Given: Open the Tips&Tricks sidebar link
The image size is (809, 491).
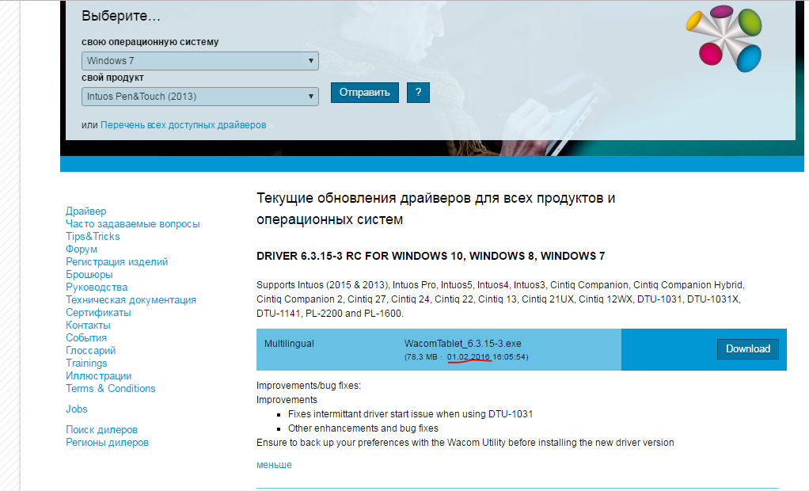Looking at the screenshot, I should tap(93, 237).
